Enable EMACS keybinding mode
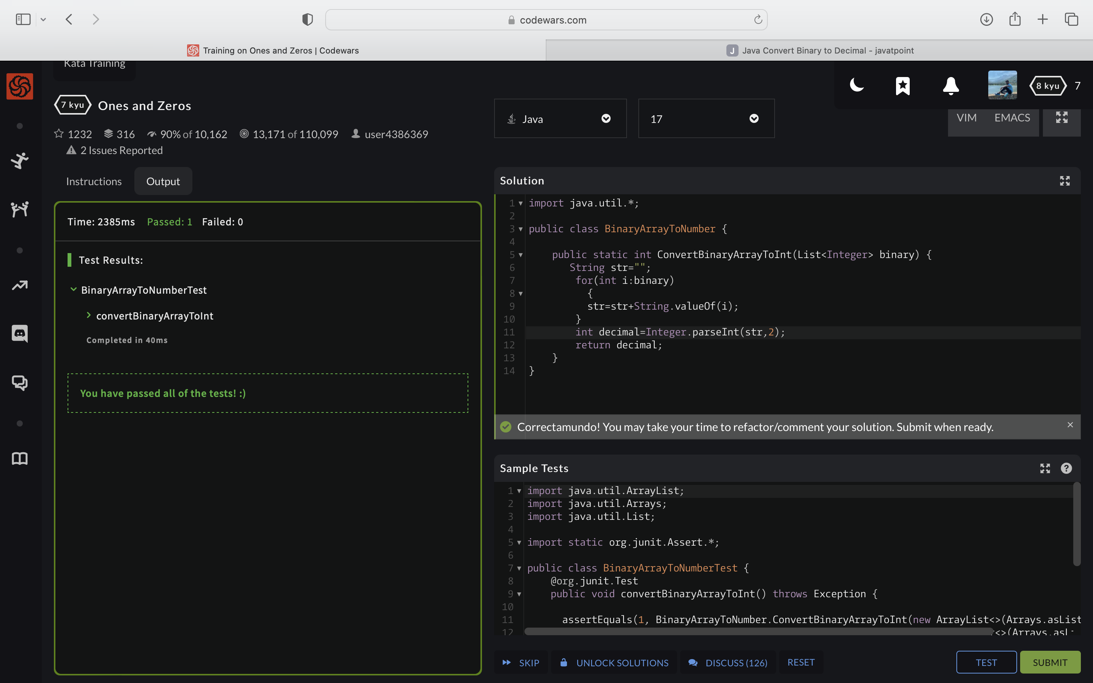Viewport: 1093px width, 683px height. (x=1012, y=118)
